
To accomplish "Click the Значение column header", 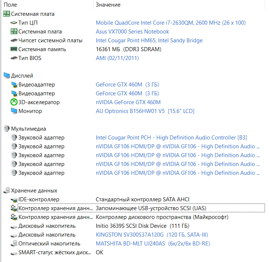I will click(x=179, y=5).
